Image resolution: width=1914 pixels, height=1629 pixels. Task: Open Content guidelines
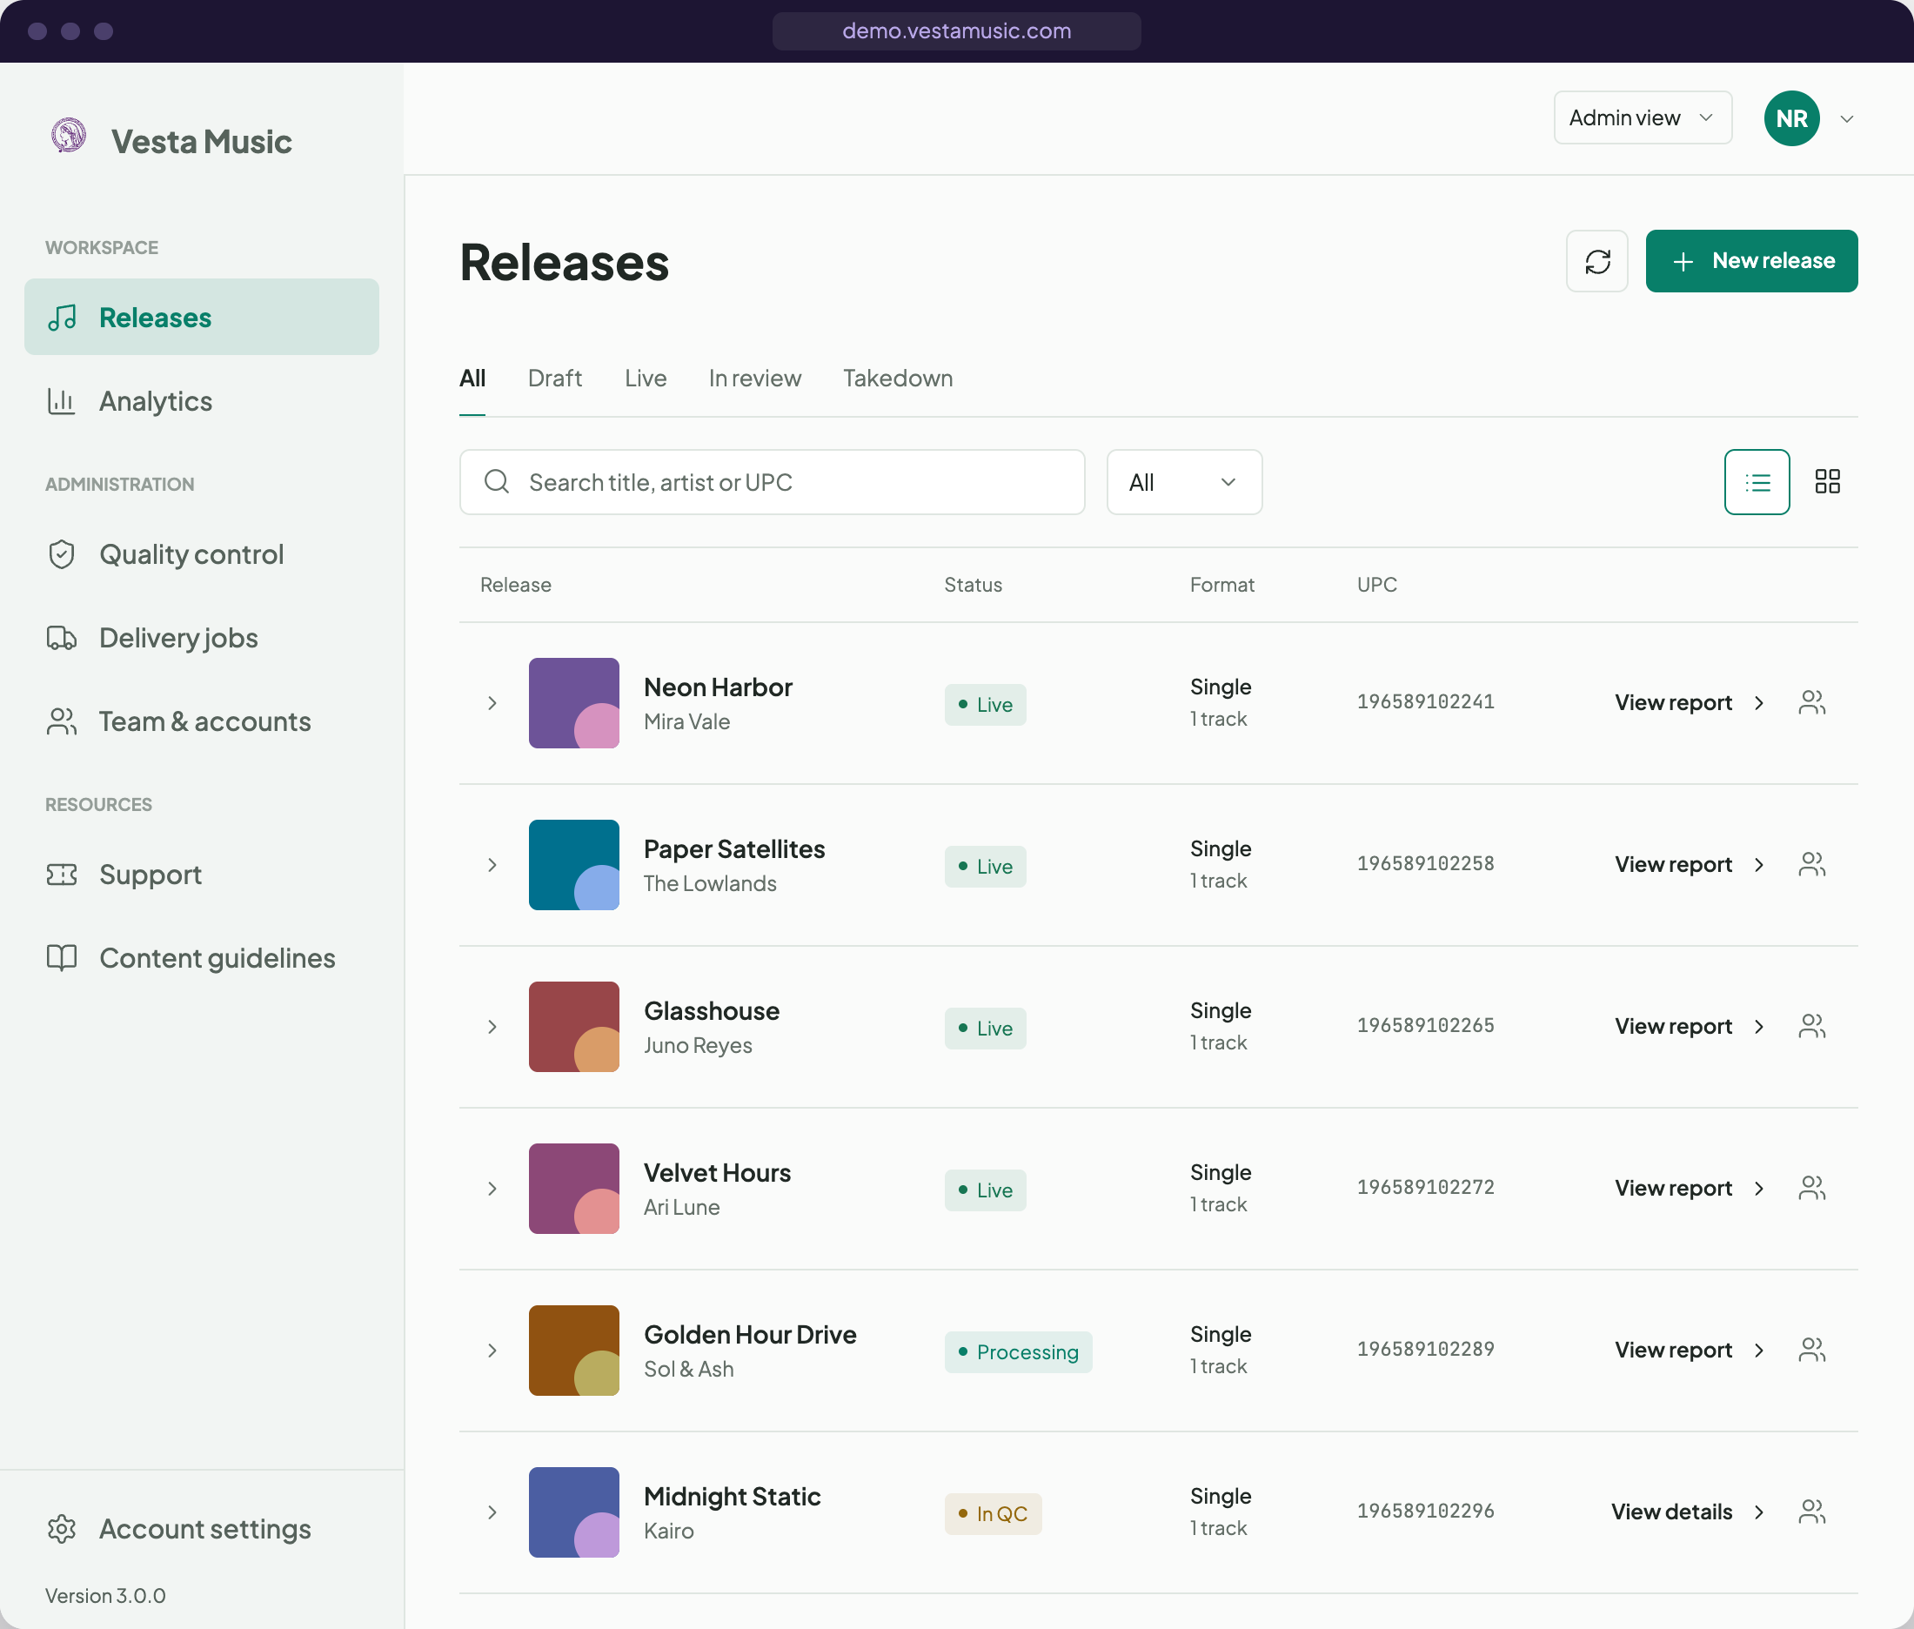click(x=201, y=957)
